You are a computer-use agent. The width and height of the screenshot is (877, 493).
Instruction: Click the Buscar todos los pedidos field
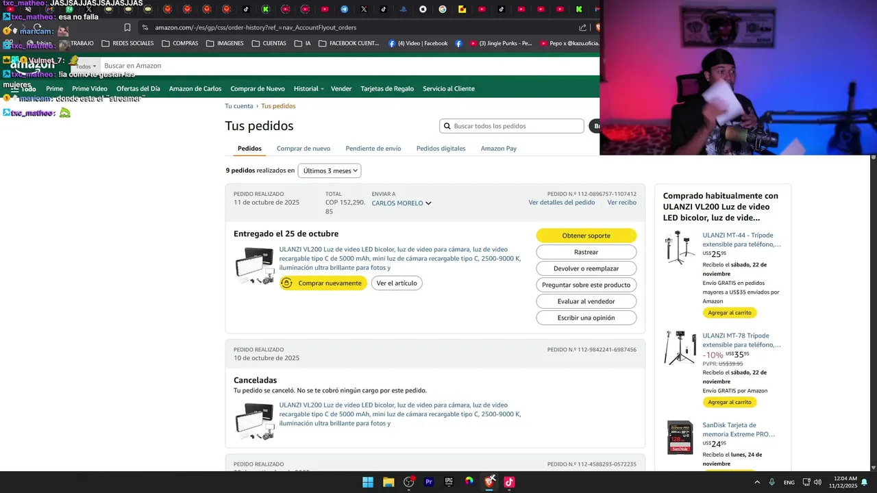click(511, 126)
